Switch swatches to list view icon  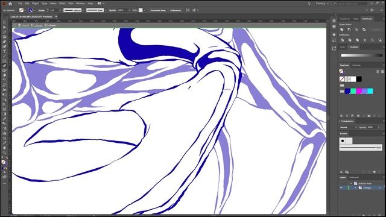378,71
